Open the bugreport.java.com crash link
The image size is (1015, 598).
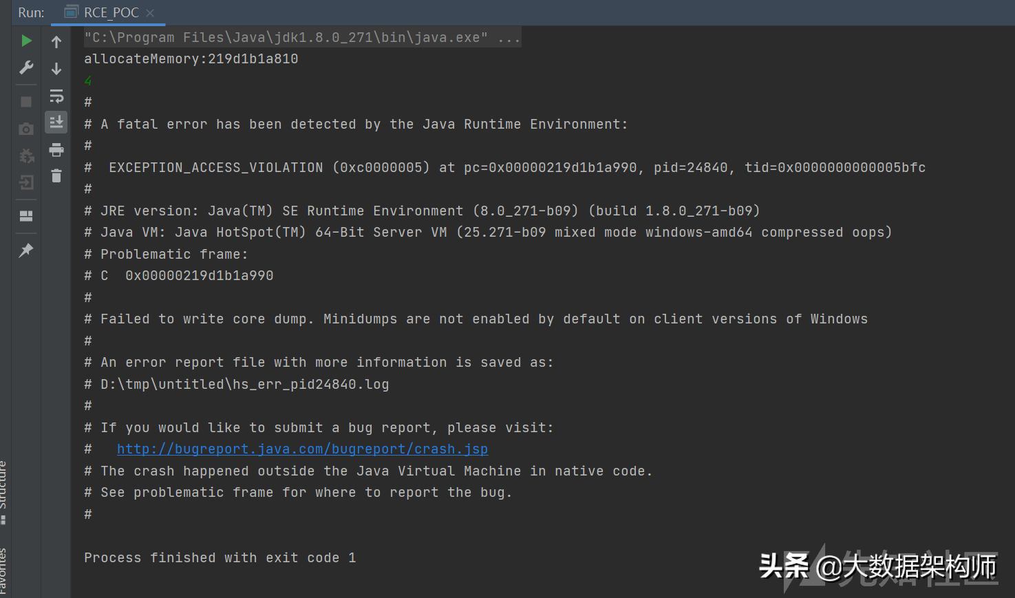coord(302,449)
